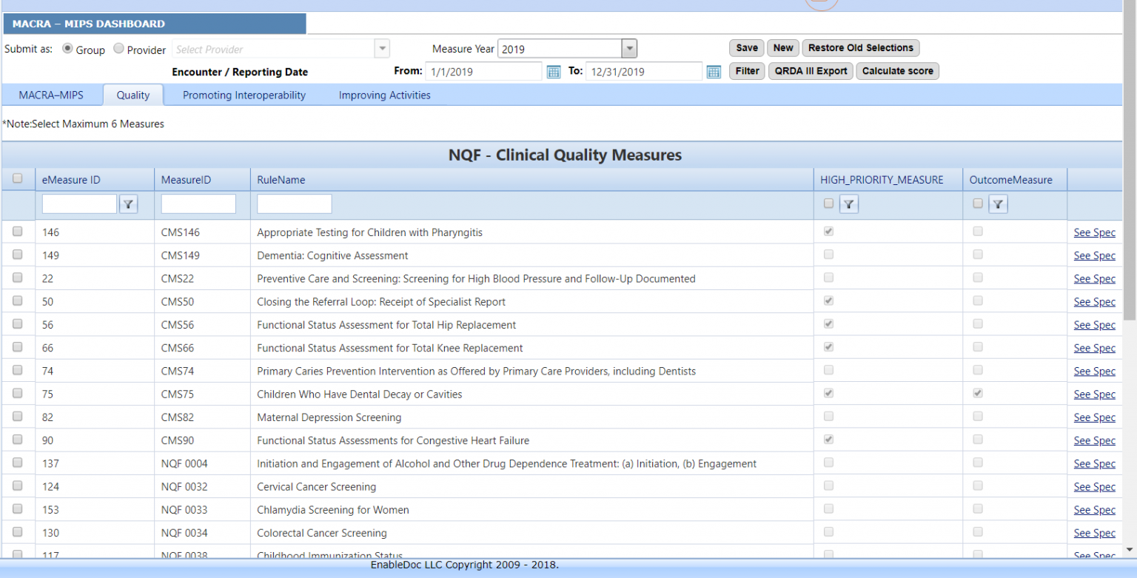Check the row checkbox for CMS149
Viewport: 1137px width, 578px height.
[x=18, y=254]
